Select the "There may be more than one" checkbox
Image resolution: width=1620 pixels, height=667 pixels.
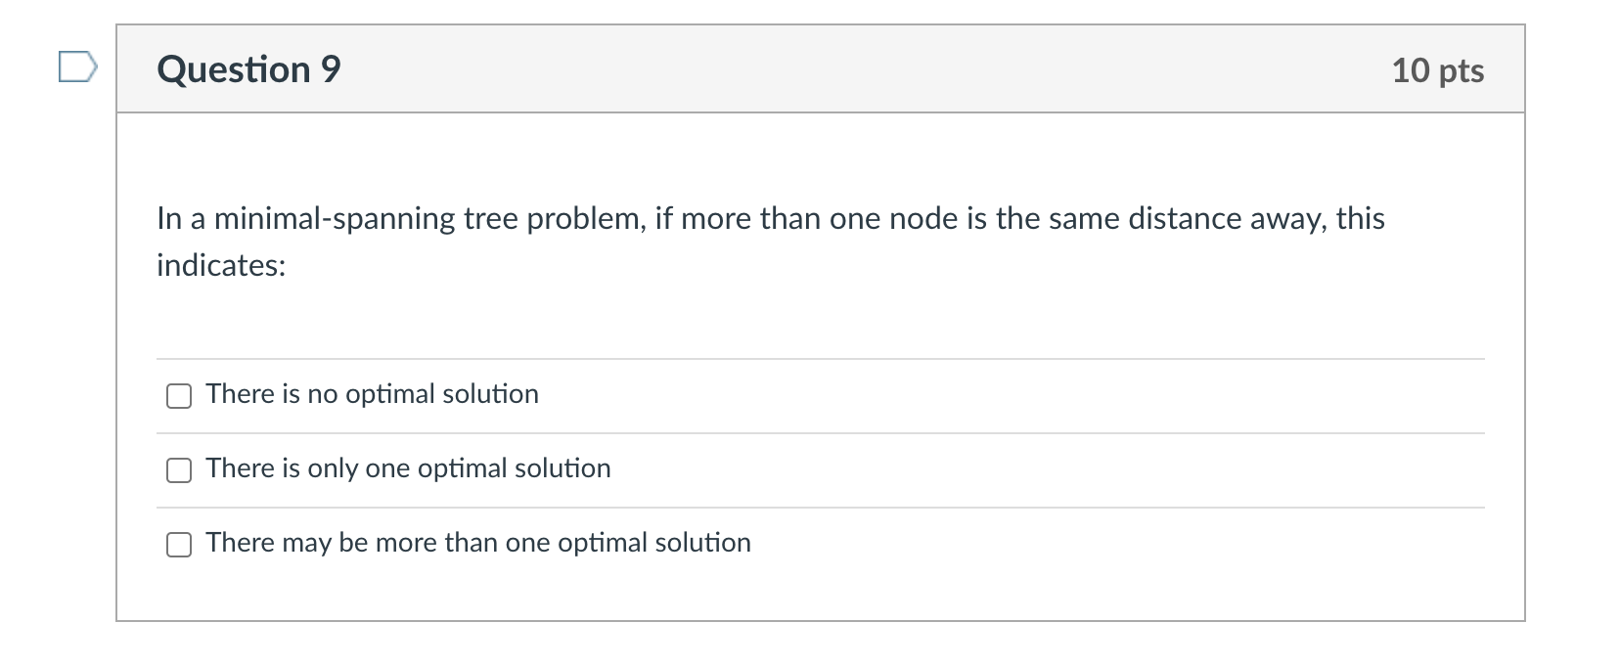coord(179,545)
